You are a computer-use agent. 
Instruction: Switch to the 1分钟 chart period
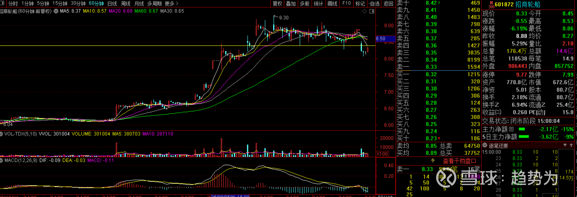tap(28, 3)
